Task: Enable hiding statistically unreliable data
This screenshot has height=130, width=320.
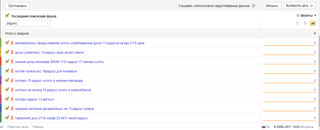Action: point(175,6)
